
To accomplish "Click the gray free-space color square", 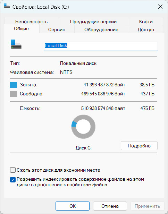I will pyautogui.click(x=14, y=94).
